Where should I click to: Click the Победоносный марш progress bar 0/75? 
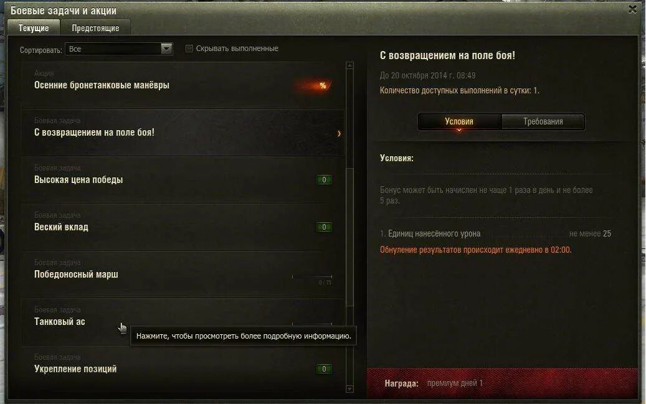pyautogui.click(x=312, y=277)
